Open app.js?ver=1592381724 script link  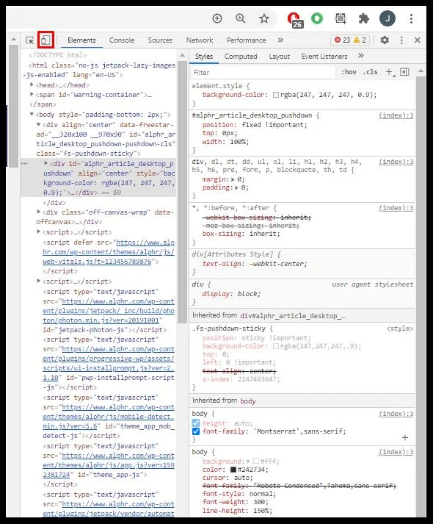(109, 465)
